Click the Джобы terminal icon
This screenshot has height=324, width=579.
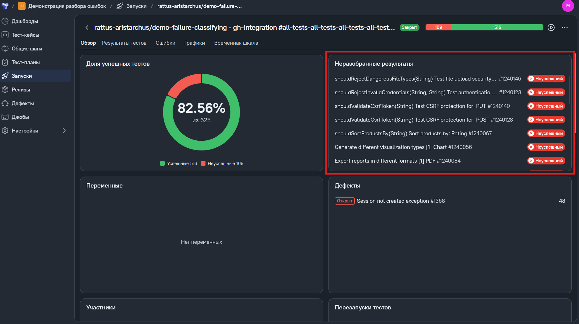pos(5,117)
